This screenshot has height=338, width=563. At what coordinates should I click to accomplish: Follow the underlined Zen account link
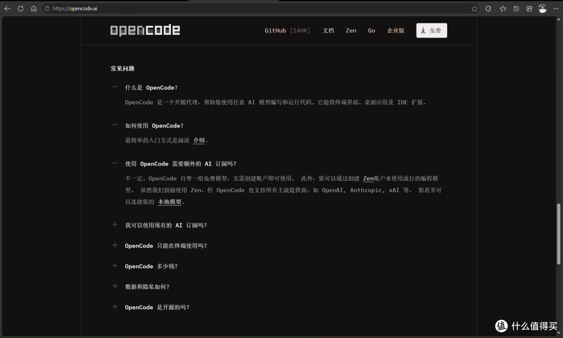(x=368, y=178)
